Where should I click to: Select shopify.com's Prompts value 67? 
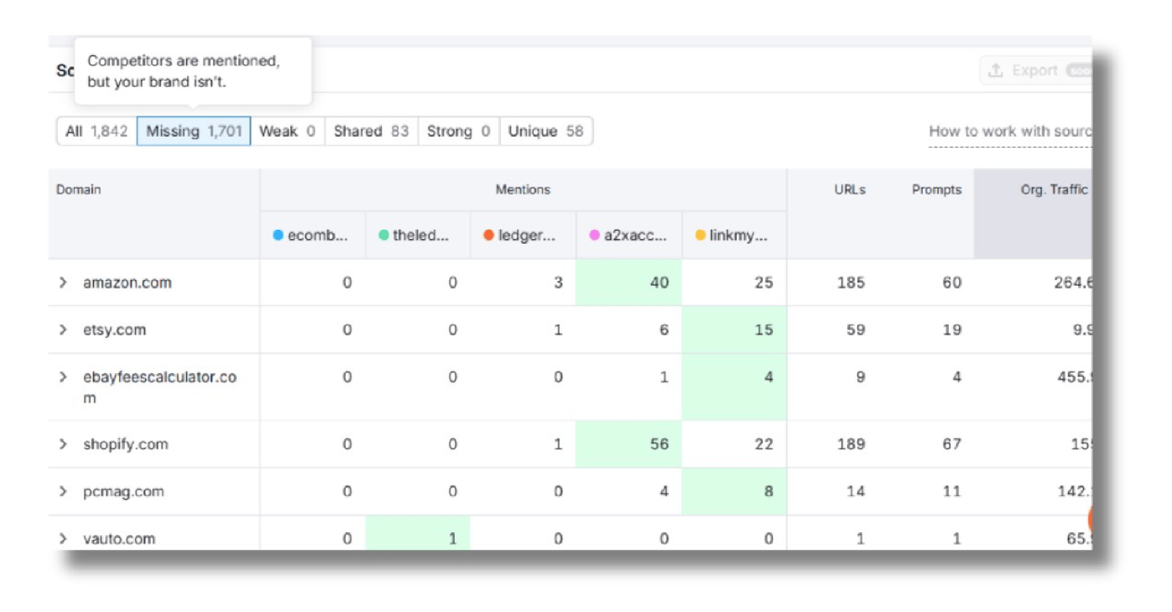point(951,444)
